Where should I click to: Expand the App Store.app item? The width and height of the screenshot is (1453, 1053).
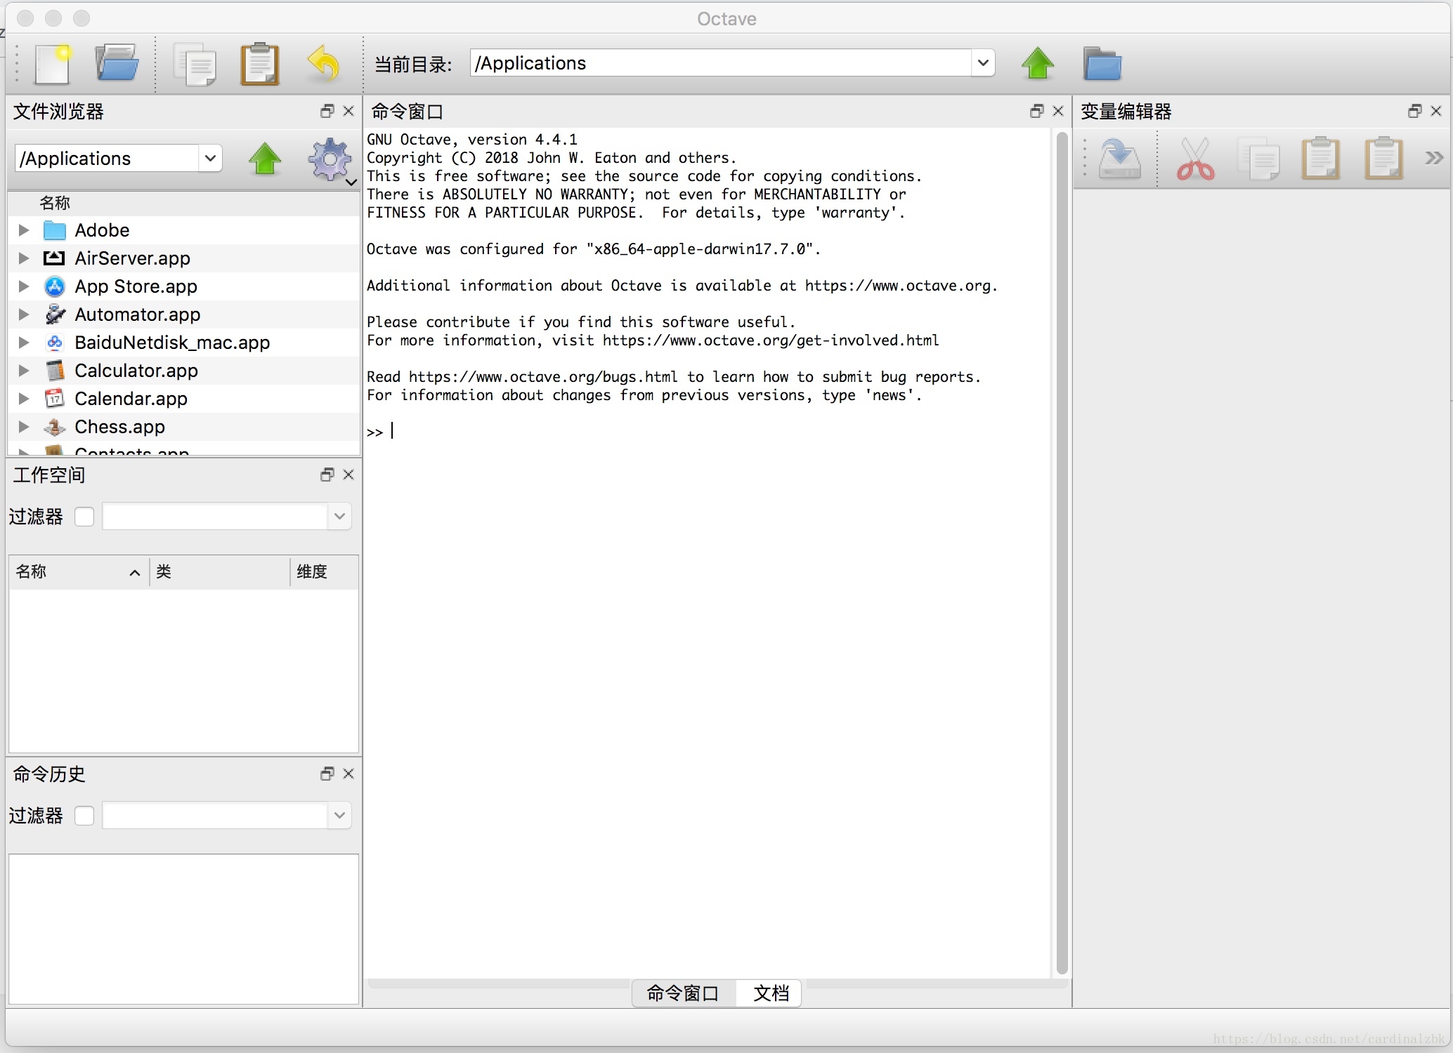24,286
